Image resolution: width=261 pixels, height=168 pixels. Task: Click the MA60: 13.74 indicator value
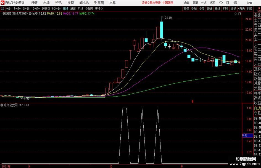click(87, 14)
